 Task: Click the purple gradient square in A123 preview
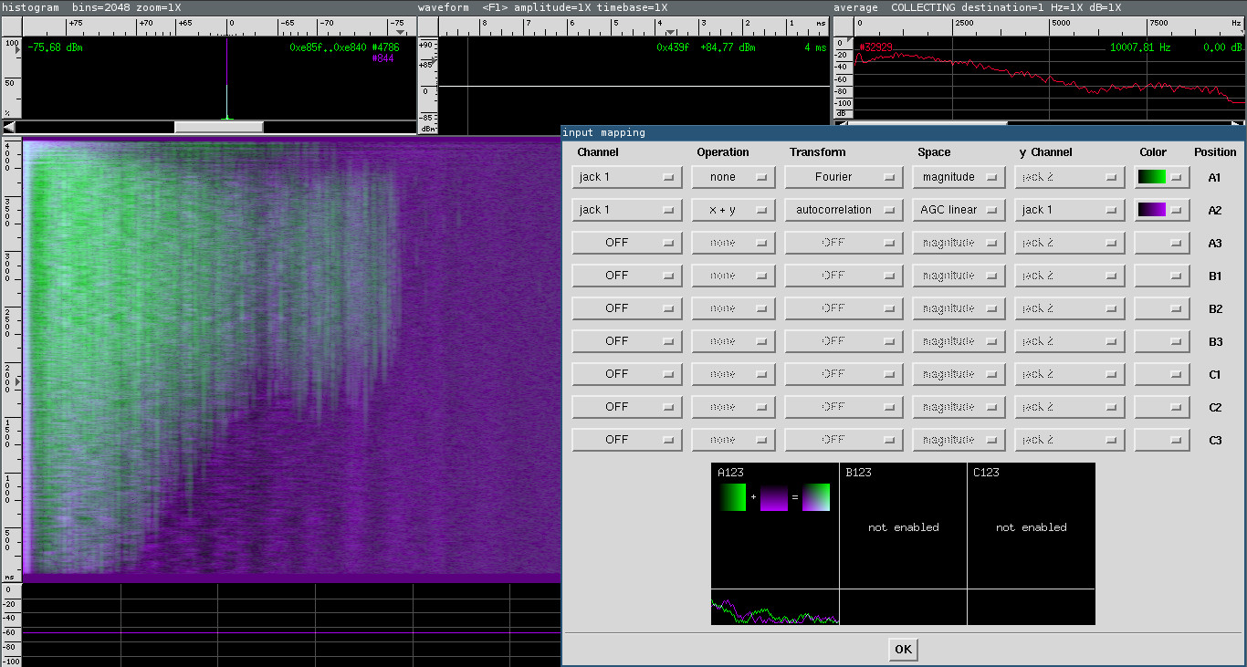point(774,497)
